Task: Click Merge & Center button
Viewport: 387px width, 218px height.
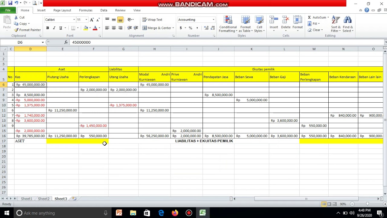Action: click(157, 28)
